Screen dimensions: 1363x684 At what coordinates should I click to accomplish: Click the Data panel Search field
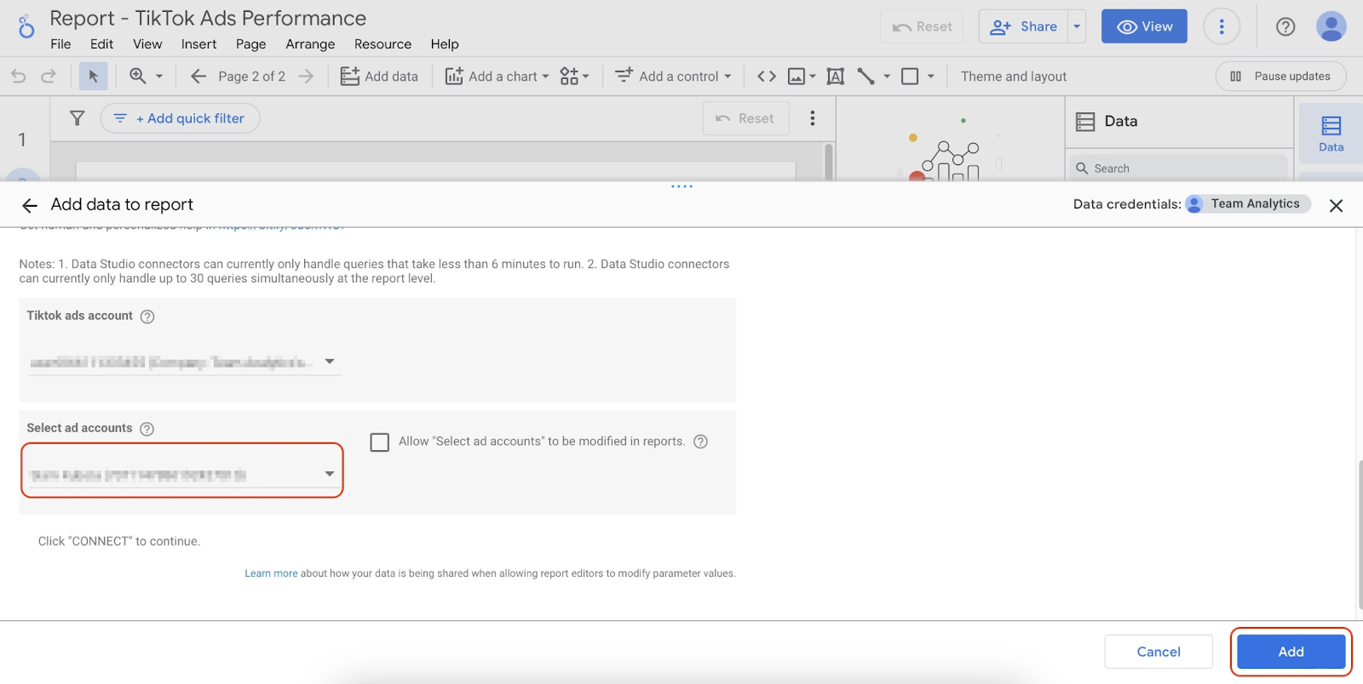tap(1180, 168)
